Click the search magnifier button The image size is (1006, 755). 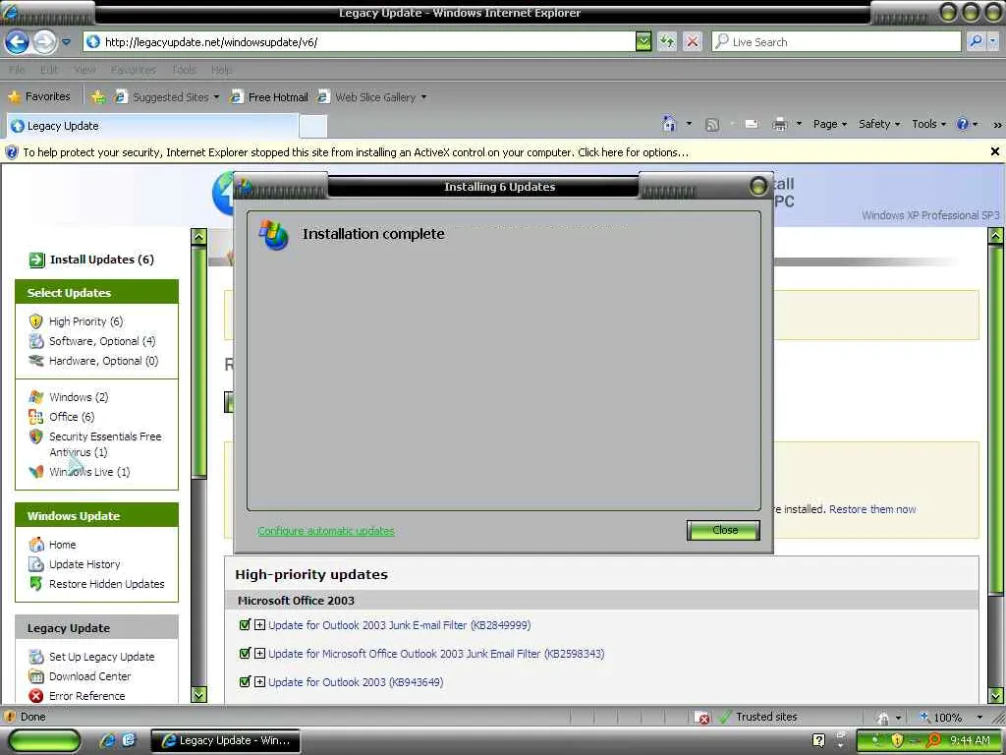(x=976, y=41)
